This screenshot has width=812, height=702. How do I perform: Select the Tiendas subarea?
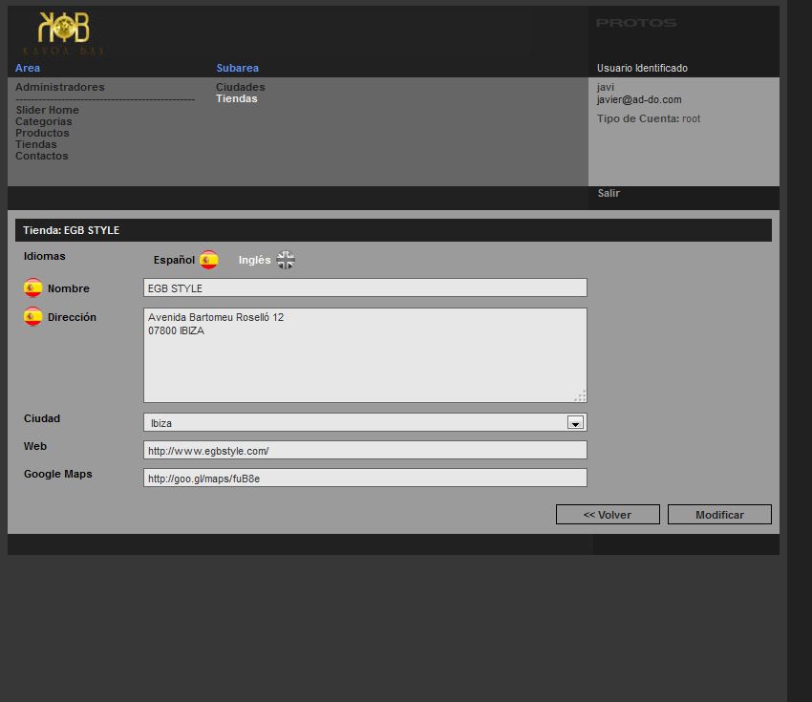coord(237,98)
